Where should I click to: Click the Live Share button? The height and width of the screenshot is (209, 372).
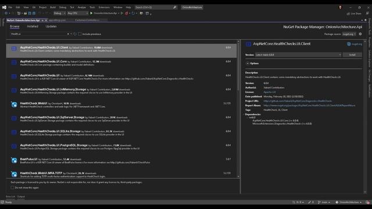pos(354,13)
